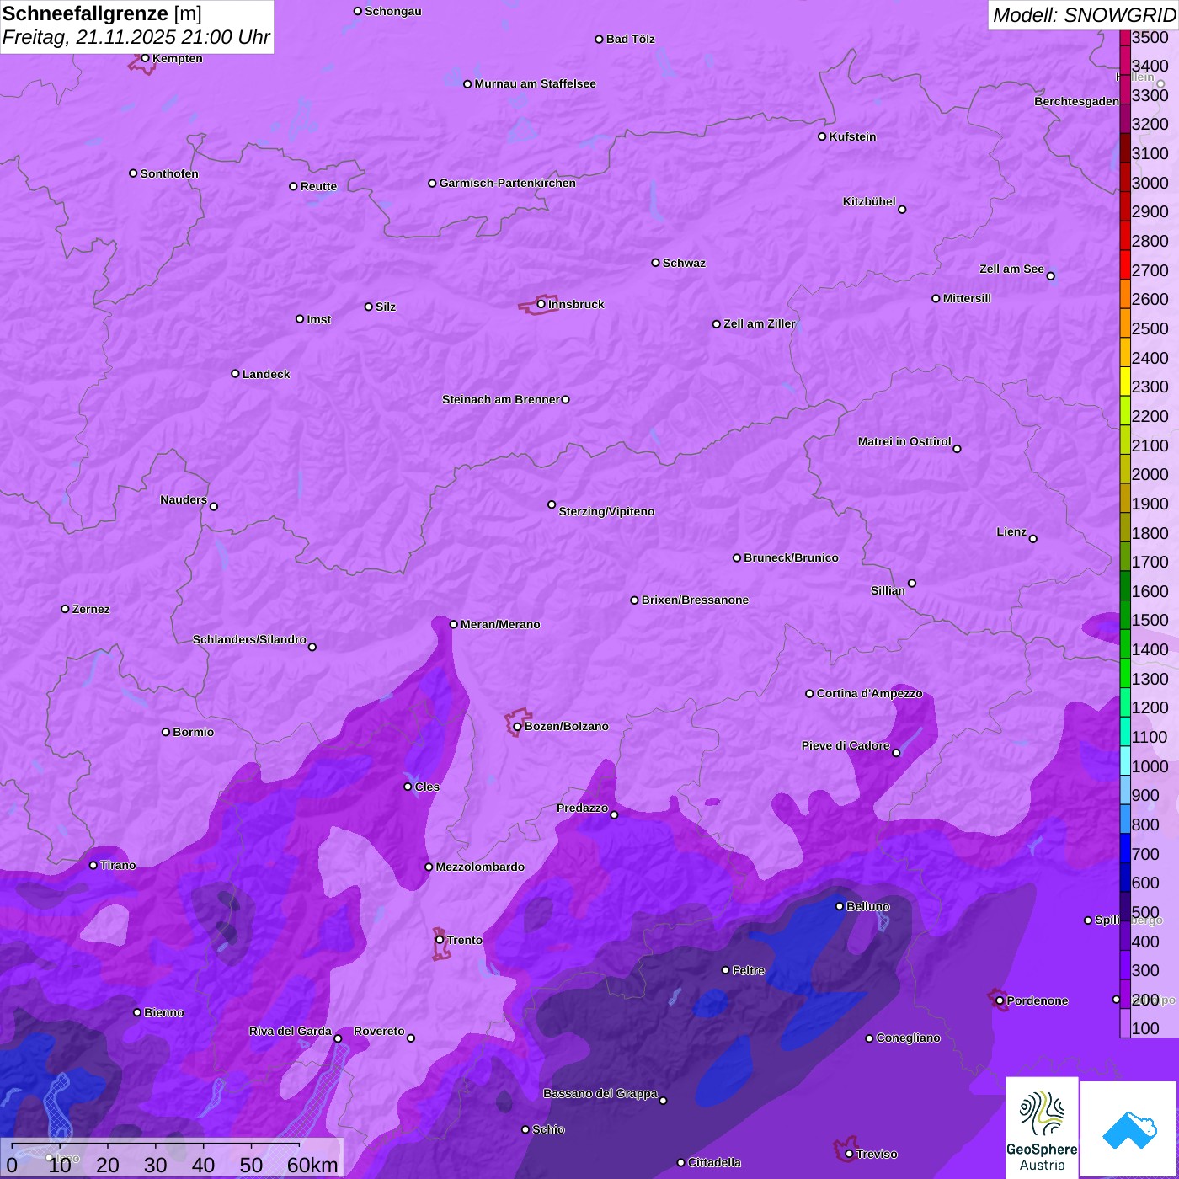This screenshot has width=1179, height=1179.
Task: Select the 'Schneefallgrenze [m]' title
Action: (102, 13)
